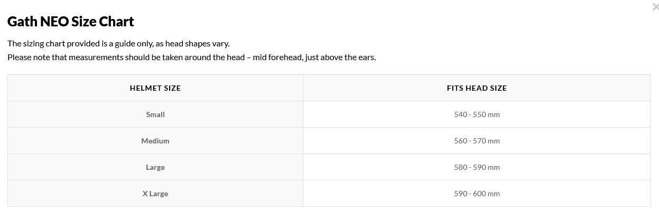Click the 590 - 600 mm cell
The height and width of the screenshot is (221, 659).
coord(477,194)
